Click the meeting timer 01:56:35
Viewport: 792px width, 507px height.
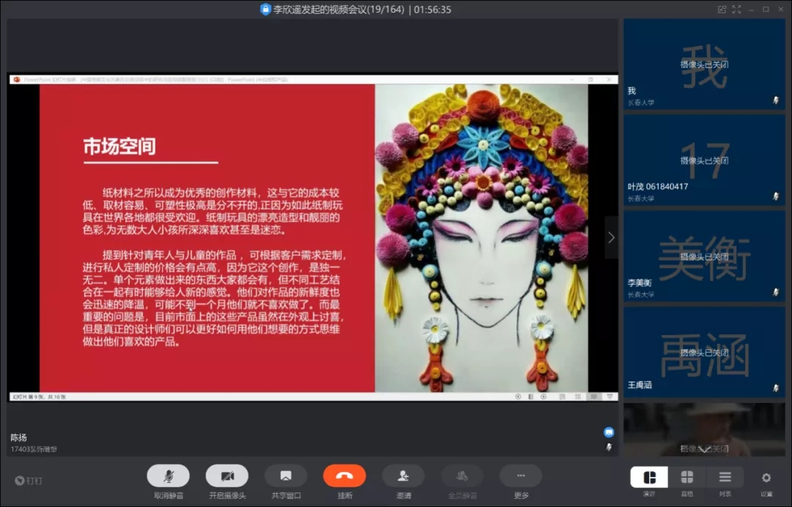point(433,9)
